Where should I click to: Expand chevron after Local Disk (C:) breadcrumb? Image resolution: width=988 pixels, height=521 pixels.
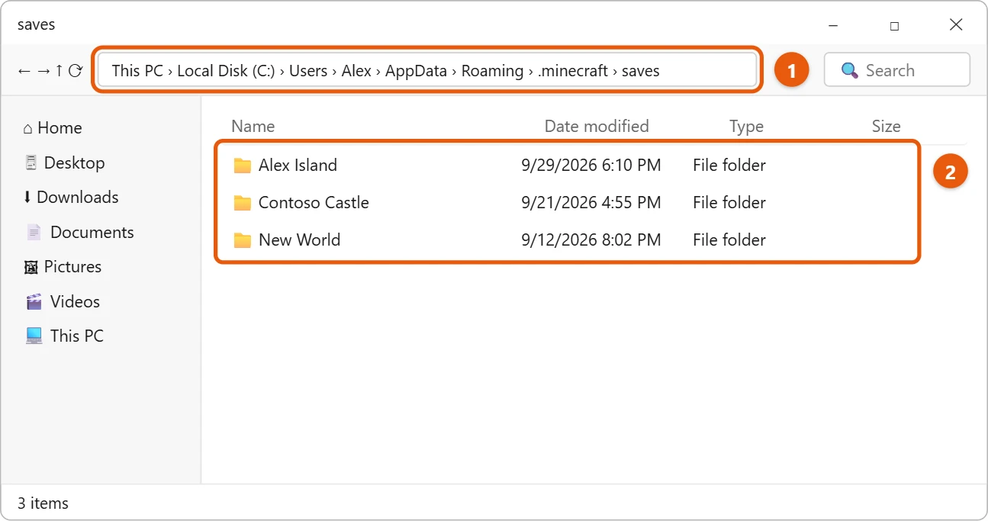pyautogui.click(x=282, y=71)
